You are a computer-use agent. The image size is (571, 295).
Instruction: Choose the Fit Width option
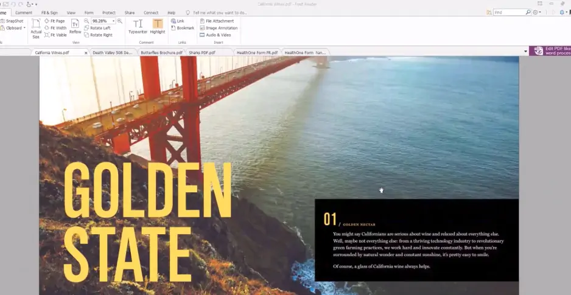54,28
